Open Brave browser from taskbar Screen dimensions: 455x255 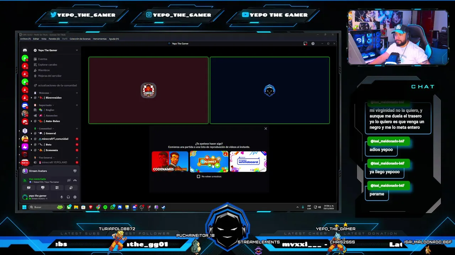(91, 207)
